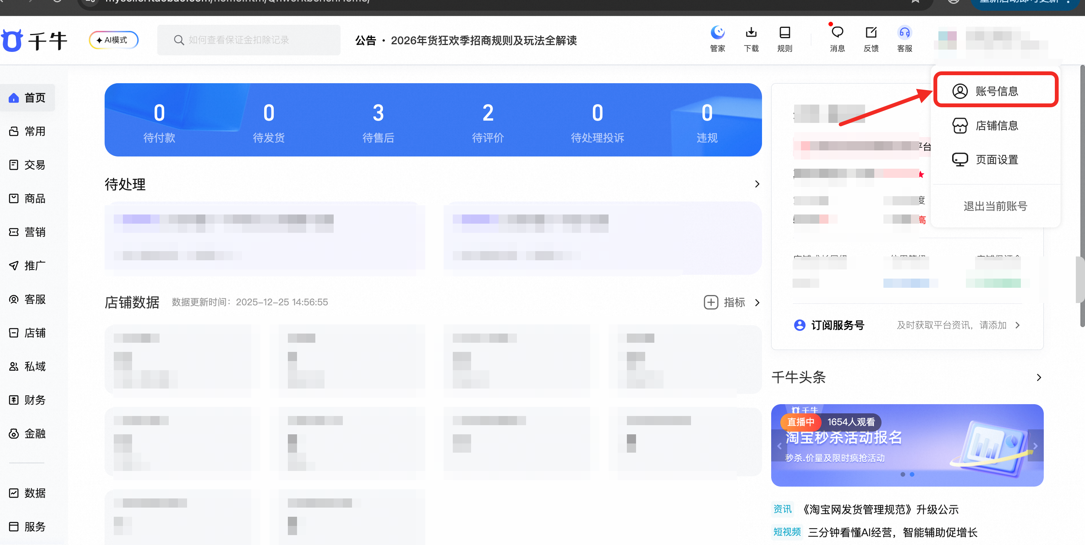Open 淘宝秒杀活动报名 live banner
The width and height of the screenshot is (1085, 545).
coord(907,445)
